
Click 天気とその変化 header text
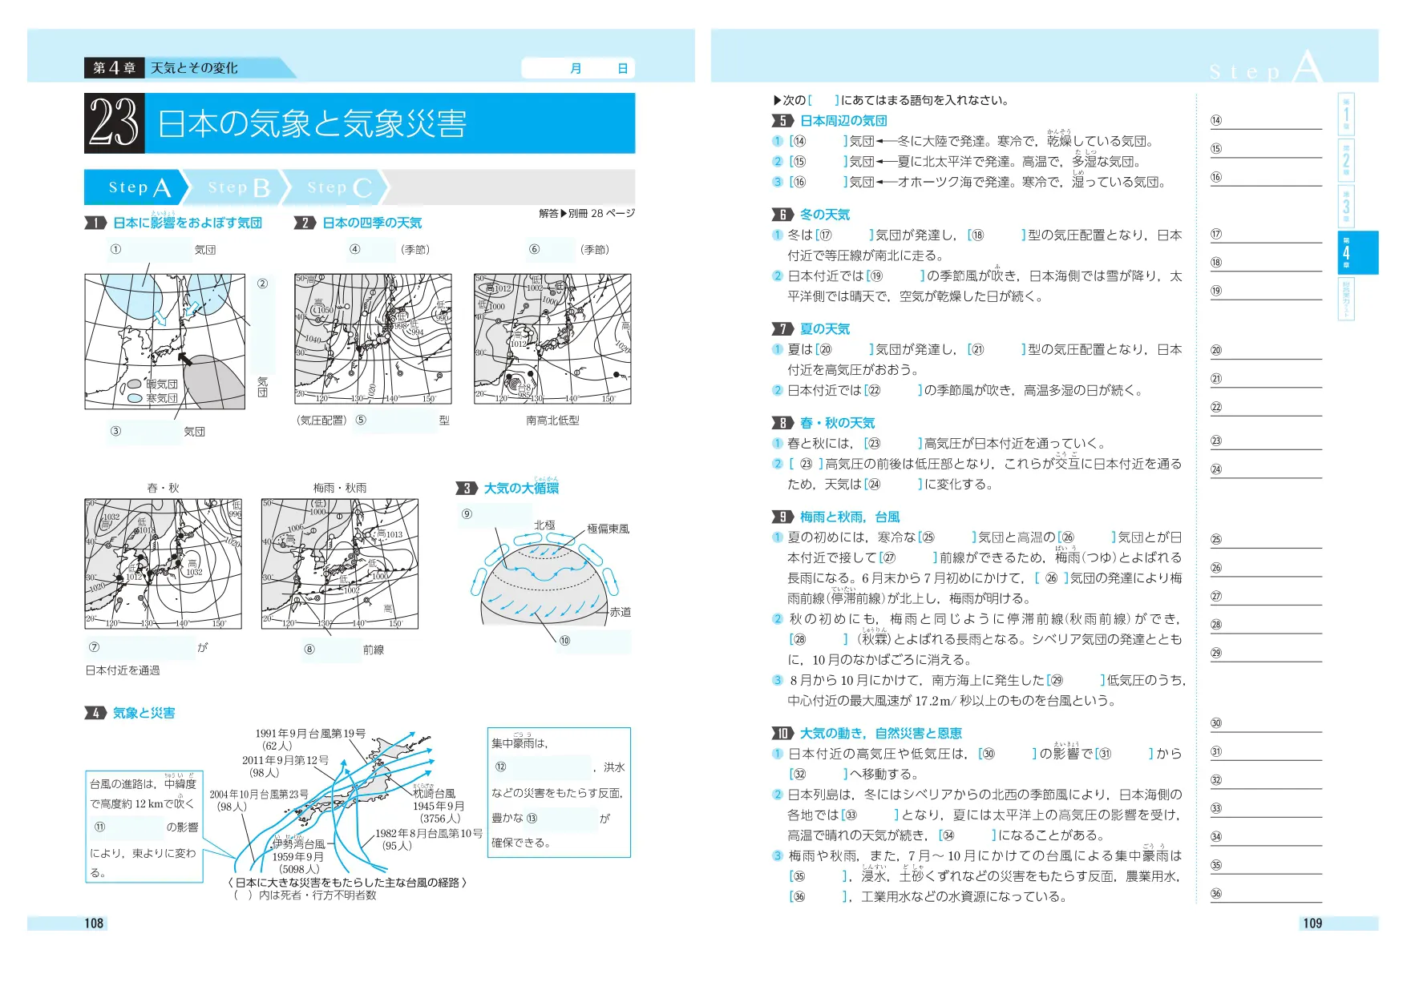(195, 68)
